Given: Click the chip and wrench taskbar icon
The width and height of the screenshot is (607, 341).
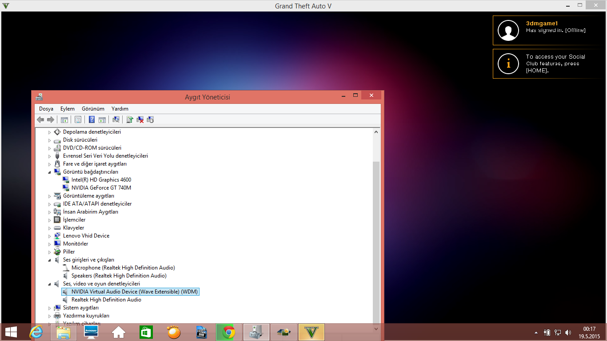Looking at the screenshot, I should click(x=284, y=332).
